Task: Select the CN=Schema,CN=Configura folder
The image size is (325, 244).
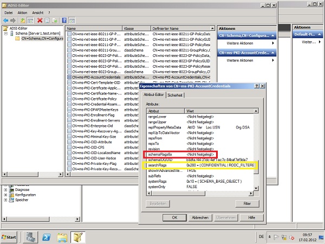Action: click(39, 38)
